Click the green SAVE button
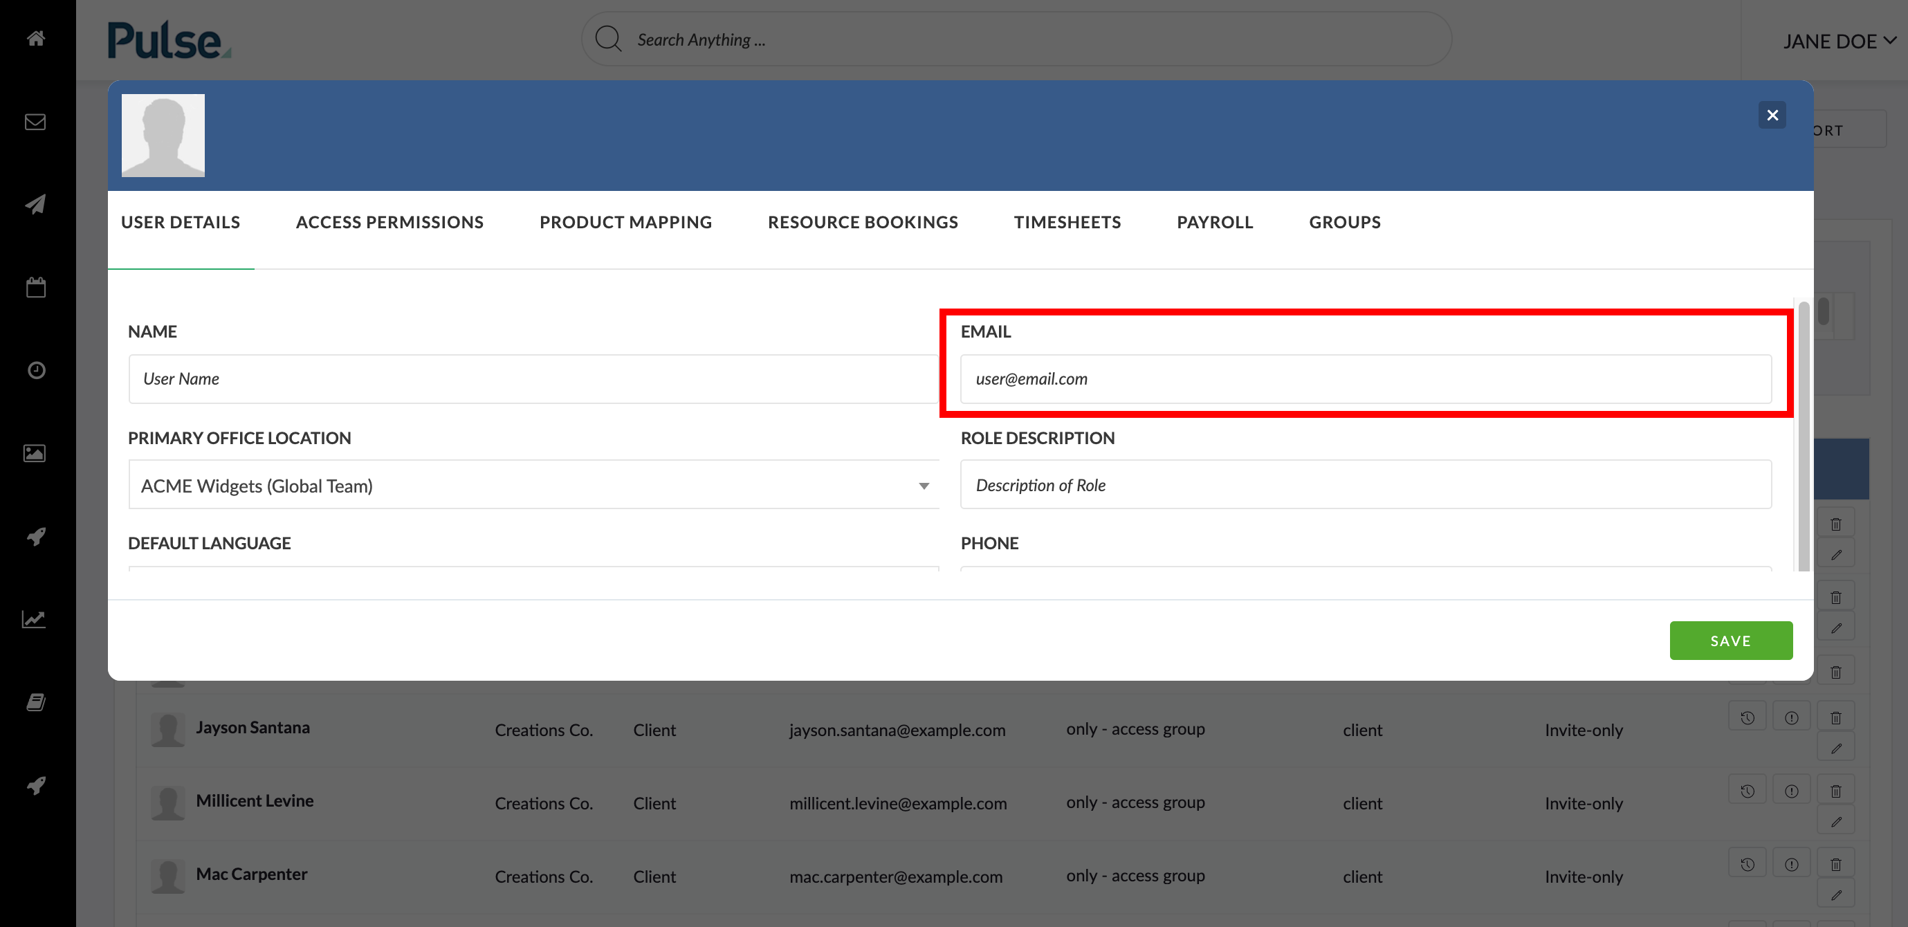Screen dimensions: 1908x927 [1731, 641]
